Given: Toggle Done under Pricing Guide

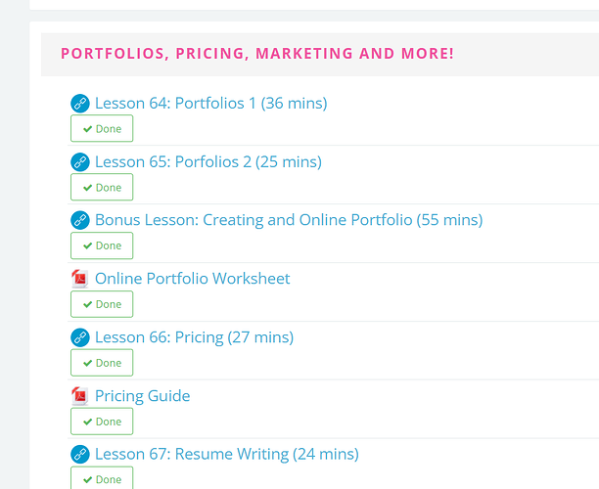Looking at the screenshot, I should tap(102, 422).
